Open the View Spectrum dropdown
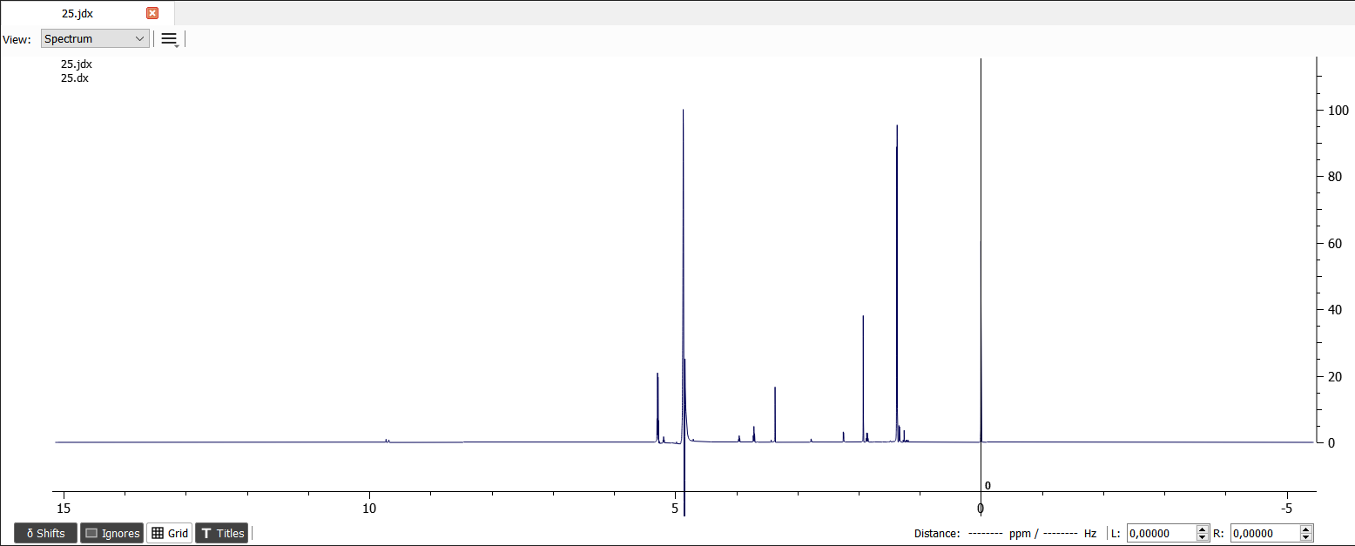Viewport: 1355px width, 546px height. [x=95, y=39]
